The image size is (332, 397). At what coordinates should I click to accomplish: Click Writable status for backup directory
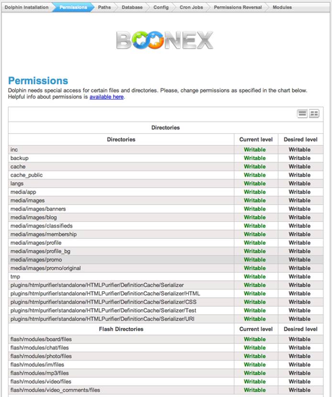coord(255,158)
